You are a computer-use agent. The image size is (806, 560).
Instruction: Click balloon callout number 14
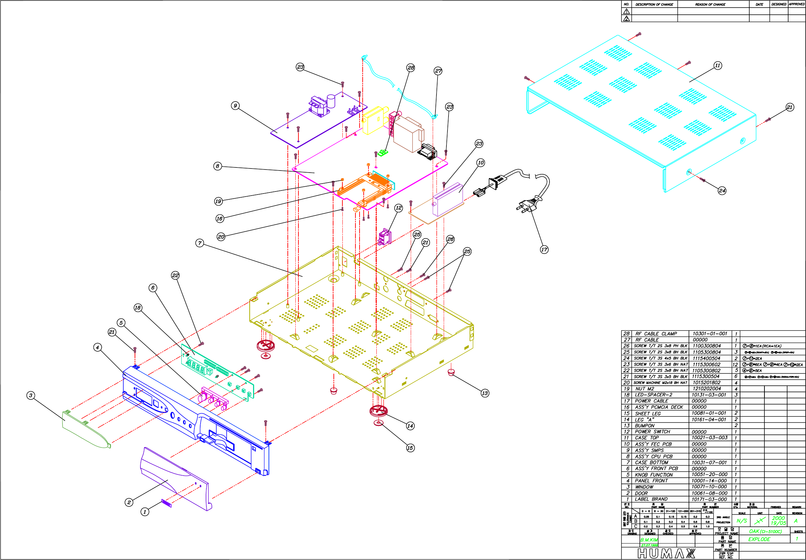pyautogui.click(x=410, y=426)
